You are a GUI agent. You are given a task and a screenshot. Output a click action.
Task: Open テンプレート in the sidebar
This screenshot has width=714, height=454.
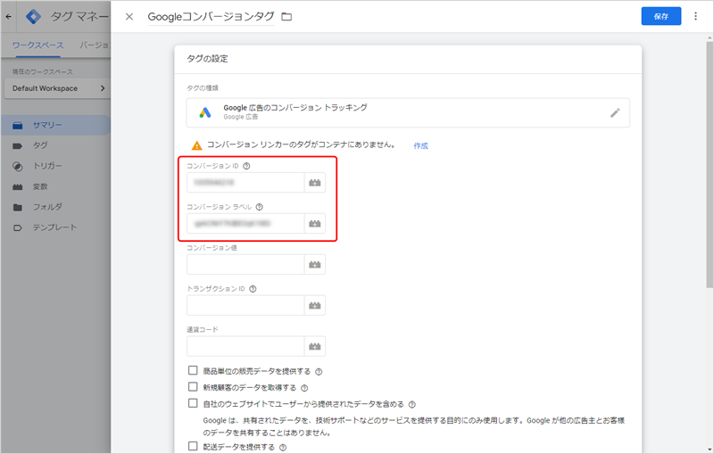tap(55, 227)
